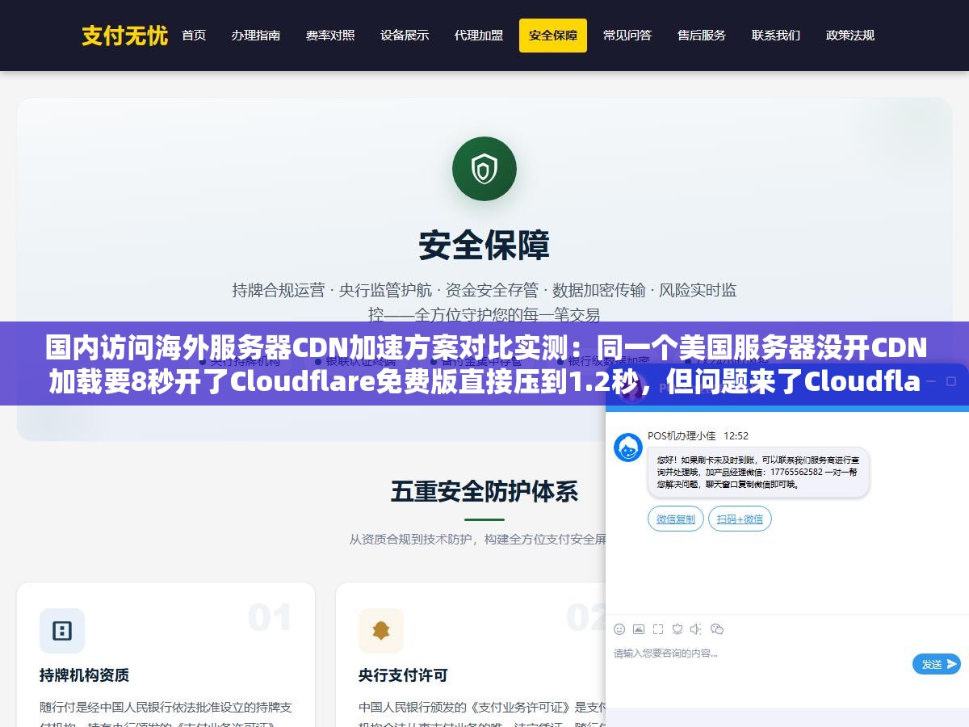The image size is (969, 727).
Task: Open the 联系我们 page
Action: pyautogui.click(x=776, y=36)
